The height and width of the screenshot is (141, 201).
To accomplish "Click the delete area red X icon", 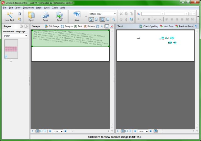I will (x=111, y=26).
